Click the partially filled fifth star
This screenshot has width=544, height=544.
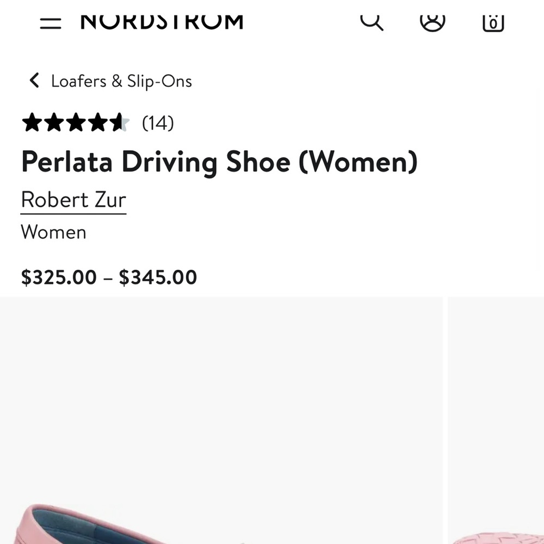[120, 123]
